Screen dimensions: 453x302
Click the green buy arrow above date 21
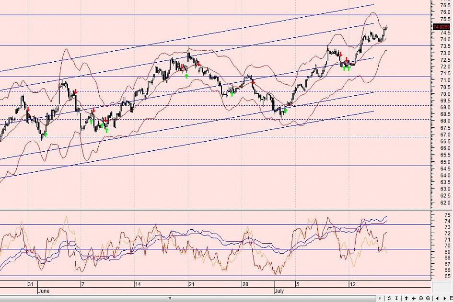(x=186, y=76)
